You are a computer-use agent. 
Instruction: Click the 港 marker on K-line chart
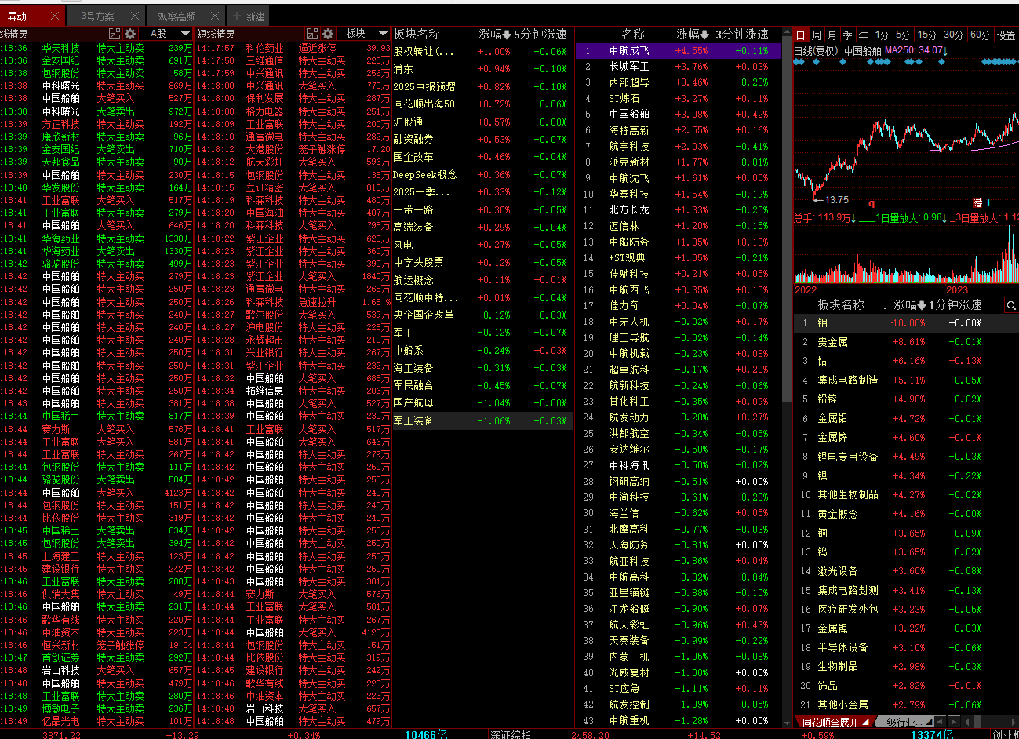click(977, 202)
